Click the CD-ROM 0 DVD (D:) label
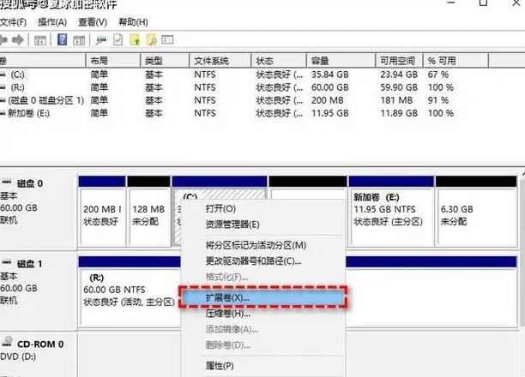Screen dimensions: 525x377 tap(33, 350)
